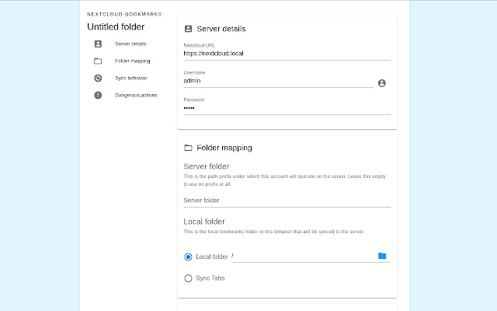Click the account icon beside Username field

click(381, 82)
